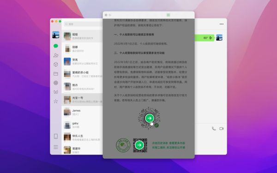Screen dimensions: 277x173
Task: Click the phone device icon in sidebar
Action: 56,136
